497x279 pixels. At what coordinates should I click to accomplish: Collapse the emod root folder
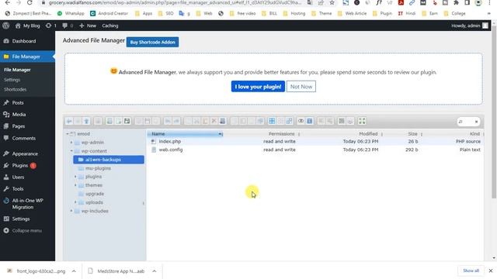click(68, 134)
